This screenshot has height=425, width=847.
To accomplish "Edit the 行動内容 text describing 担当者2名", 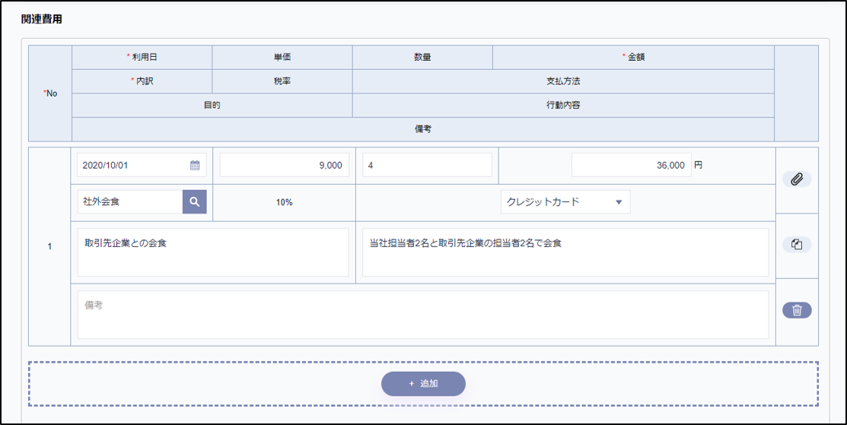I will click(565, 252).
